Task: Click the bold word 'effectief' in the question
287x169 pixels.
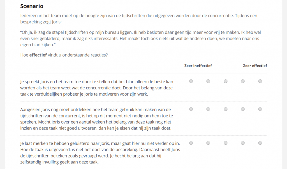Action: (x=38, y=55)
